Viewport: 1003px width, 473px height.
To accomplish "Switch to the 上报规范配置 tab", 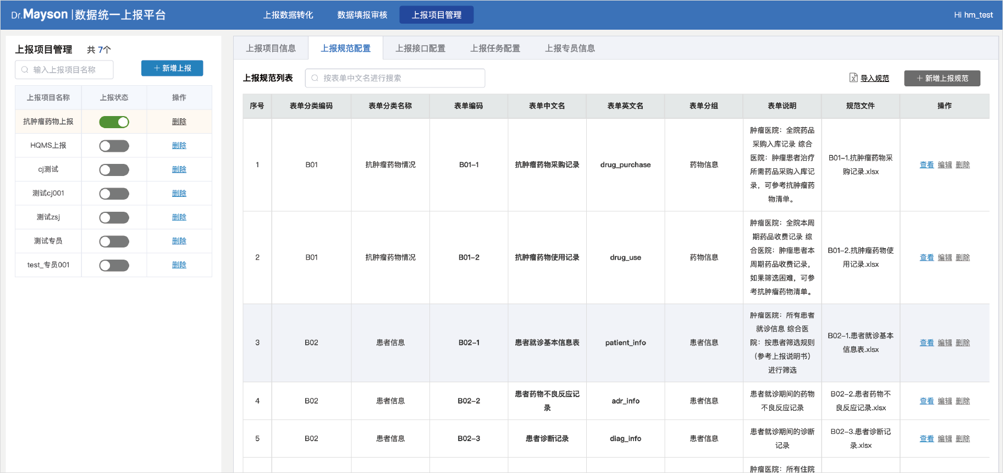I will point(346,48).
